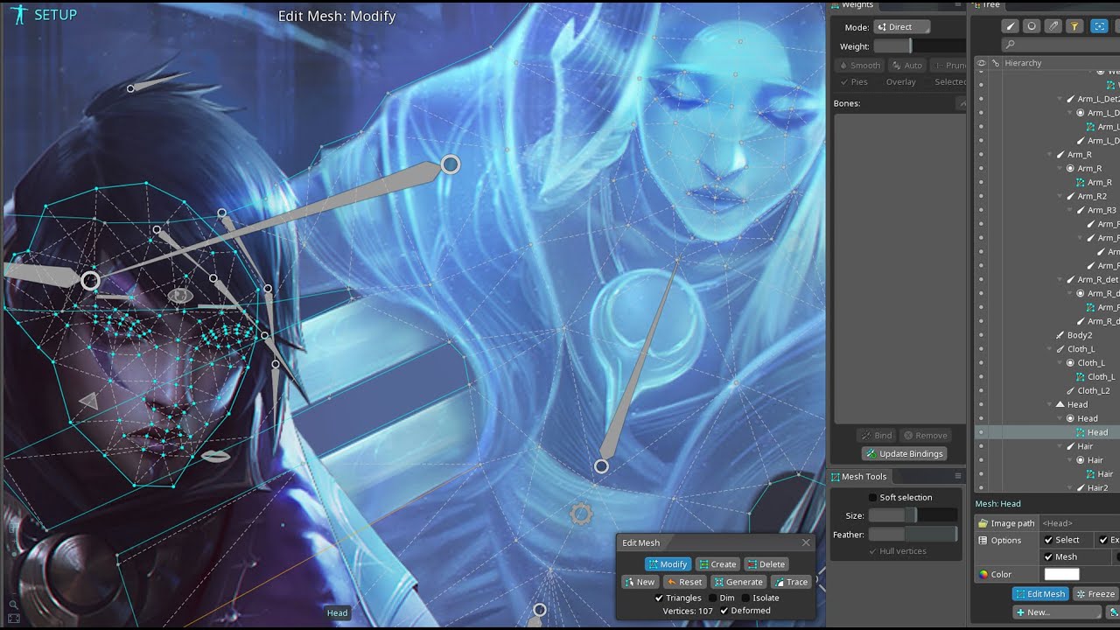Toggle the Deformed checkbox
Viewport: 1120px width, 630px height.
[724, 611]
